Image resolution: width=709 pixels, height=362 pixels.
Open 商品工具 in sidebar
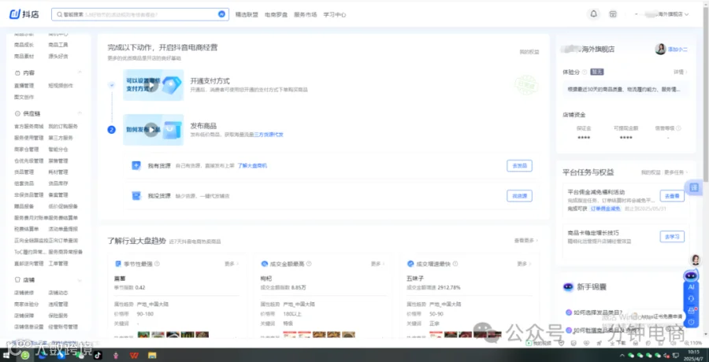pos(58,45)
